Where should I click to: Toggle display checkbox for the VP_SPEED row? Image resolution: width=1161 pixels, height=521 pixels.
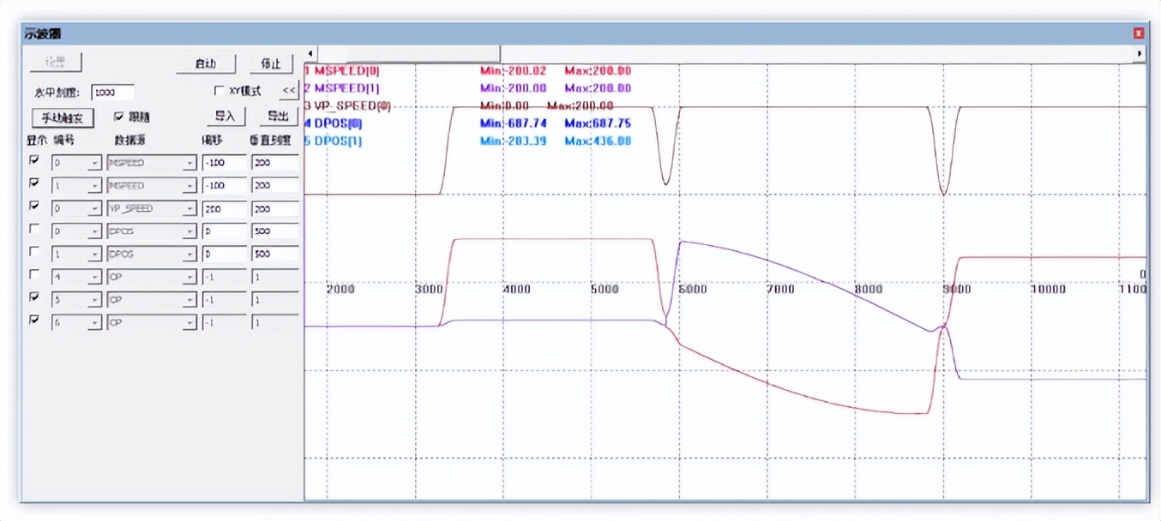coord(34,206)
